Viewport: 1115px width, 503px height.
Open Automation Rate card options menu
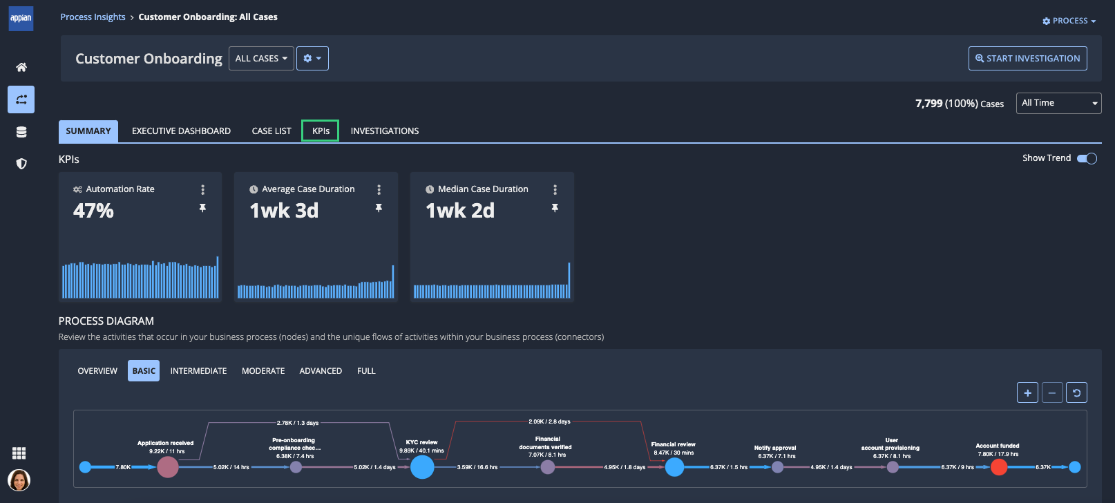point(202,189)
